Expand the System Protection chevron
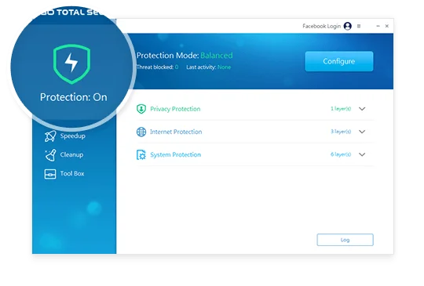The height and width of the screenshot is (286, 424). pos(362,154)
